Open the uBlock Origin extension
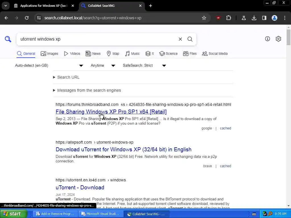 (x=218, y=18)
